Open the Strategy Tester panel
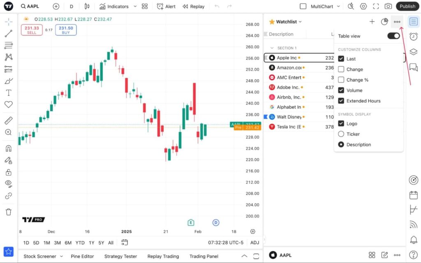This screenshot has width=421, height=263. tap(120, 256)
